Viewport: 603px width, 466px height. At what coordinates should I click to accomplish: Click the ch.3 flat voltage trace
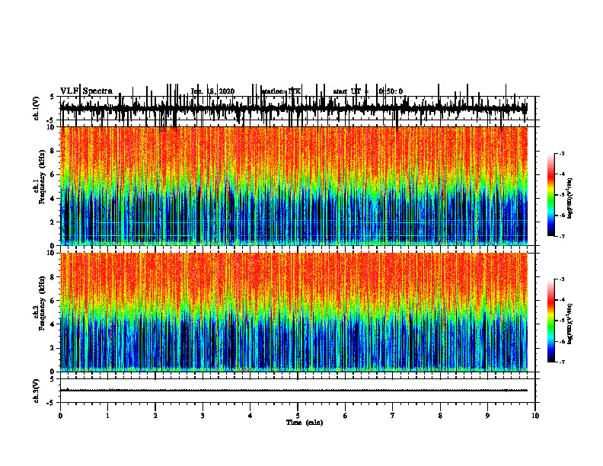pyautogui.click(x=294, y=391)
